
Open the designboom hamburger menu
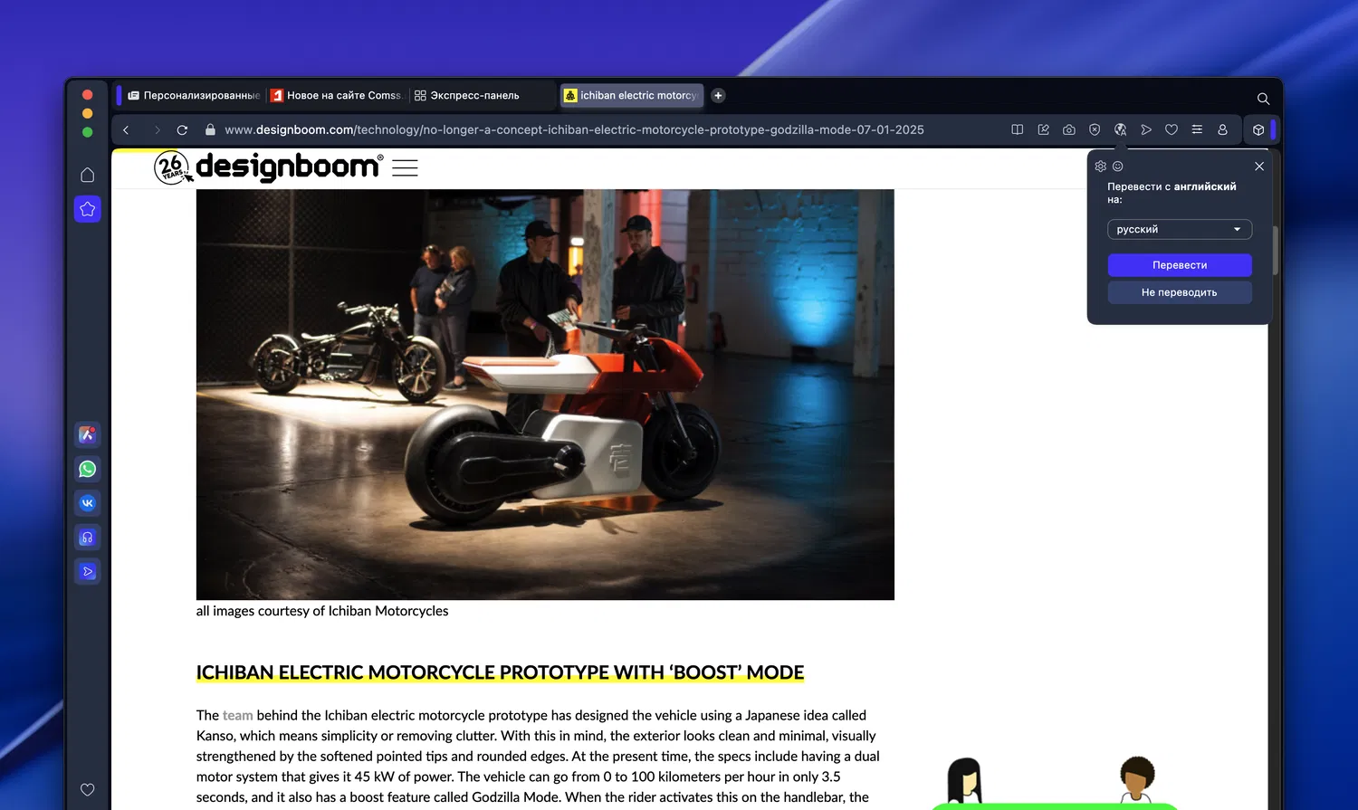pyautogui.click(x=405, y=167)
